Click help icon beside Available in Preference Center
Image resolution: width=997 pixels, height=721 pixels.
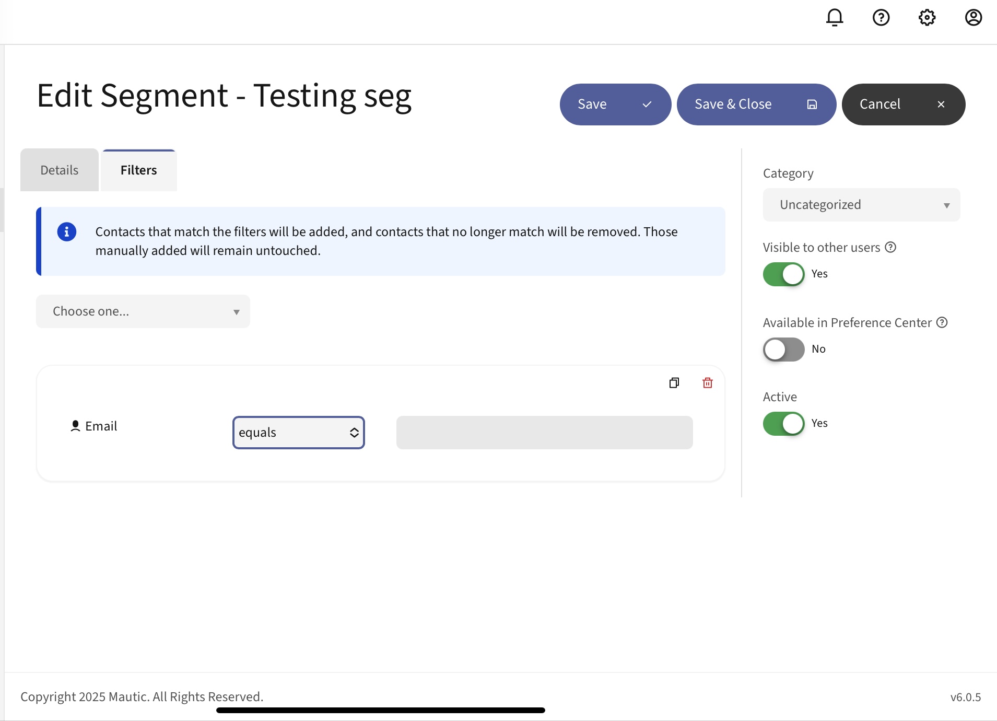click(942, 323)
